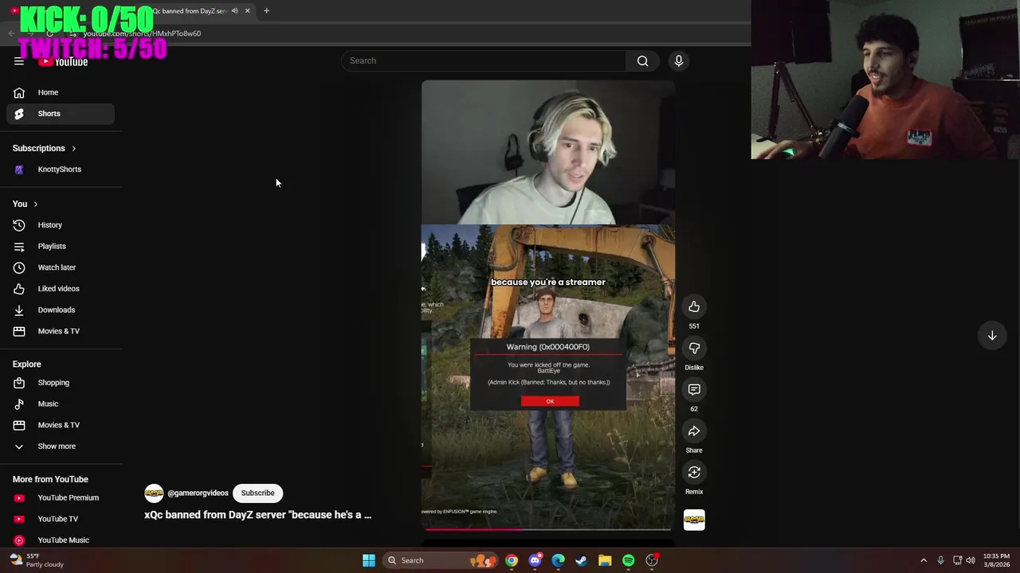Screen dimensions: 1020x573
Task: Show hidden system tray icons chevron
Action: pyautogui.click(x=924, y=560)
